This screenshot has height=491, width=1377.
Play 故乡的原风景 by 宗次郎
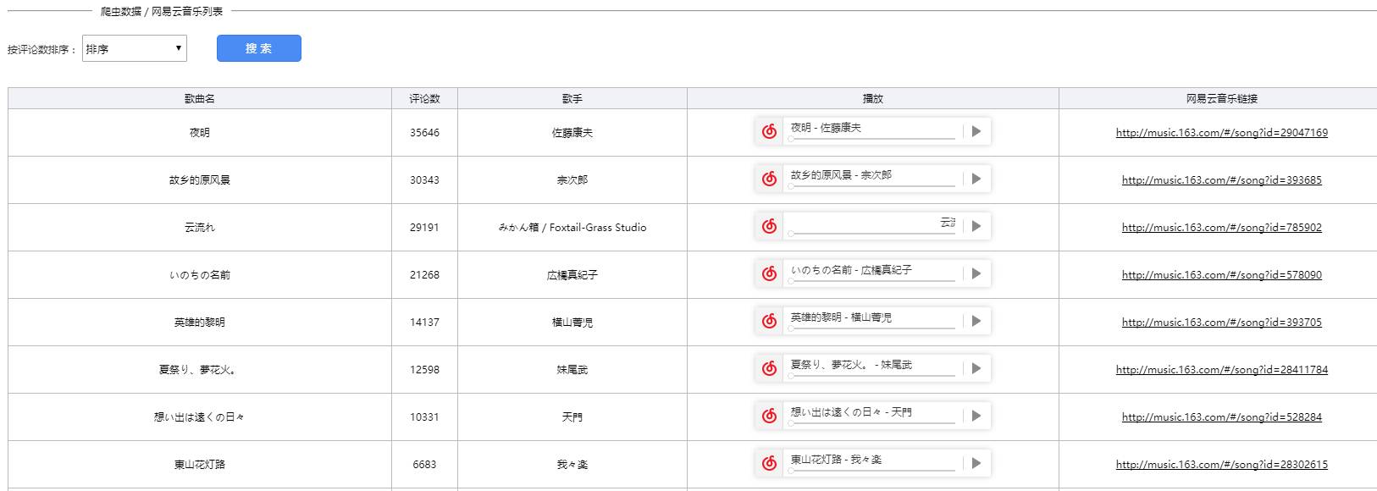click(976, 179)
